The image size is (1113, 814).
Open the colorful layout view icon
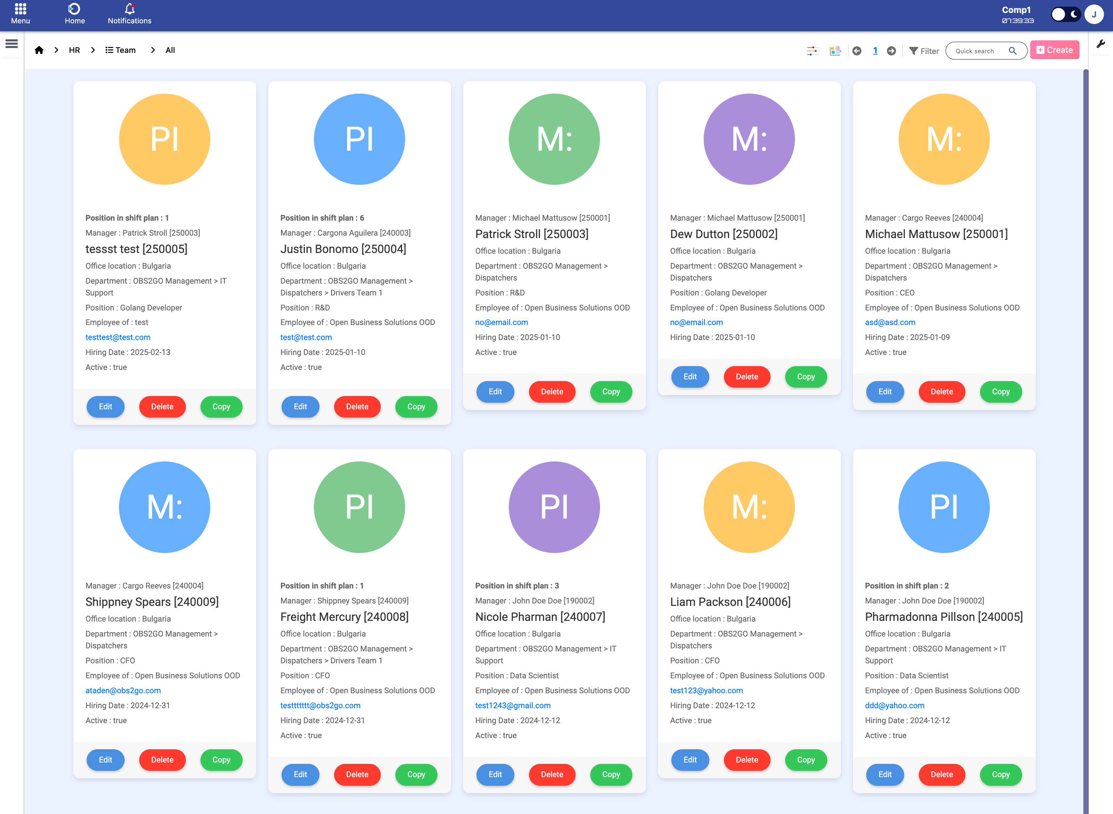point(835,51)
